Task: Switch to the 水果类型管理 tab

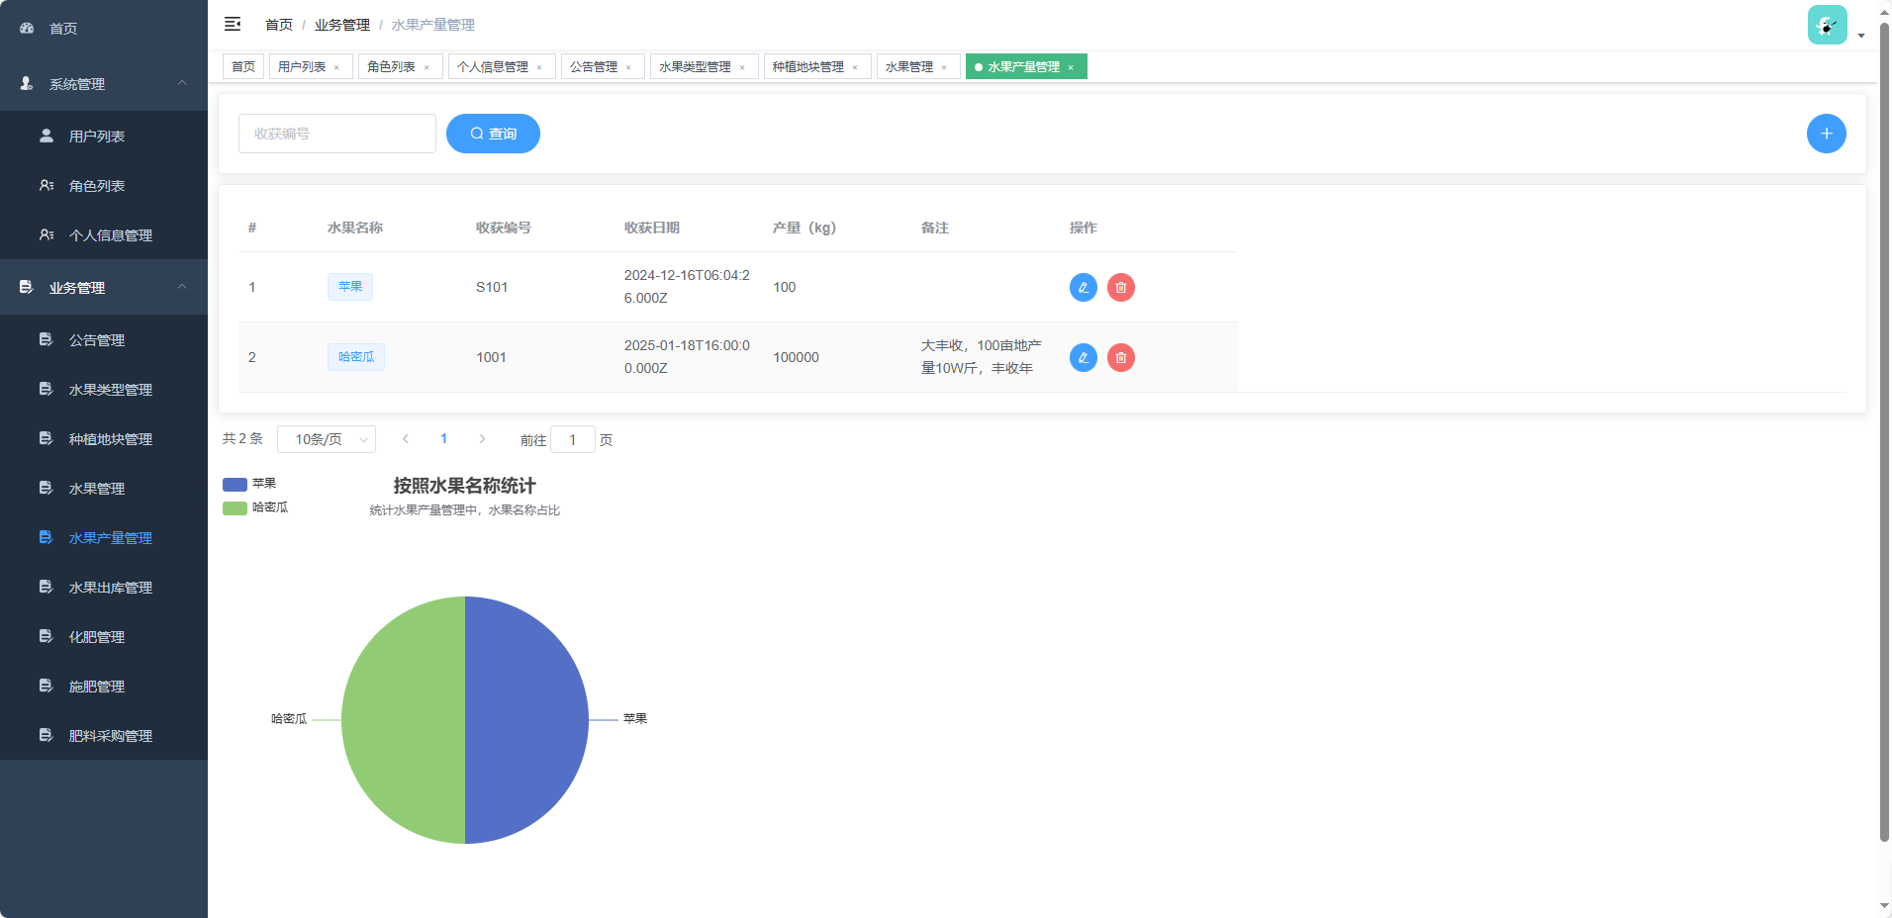Action: (x=695, y=67)
